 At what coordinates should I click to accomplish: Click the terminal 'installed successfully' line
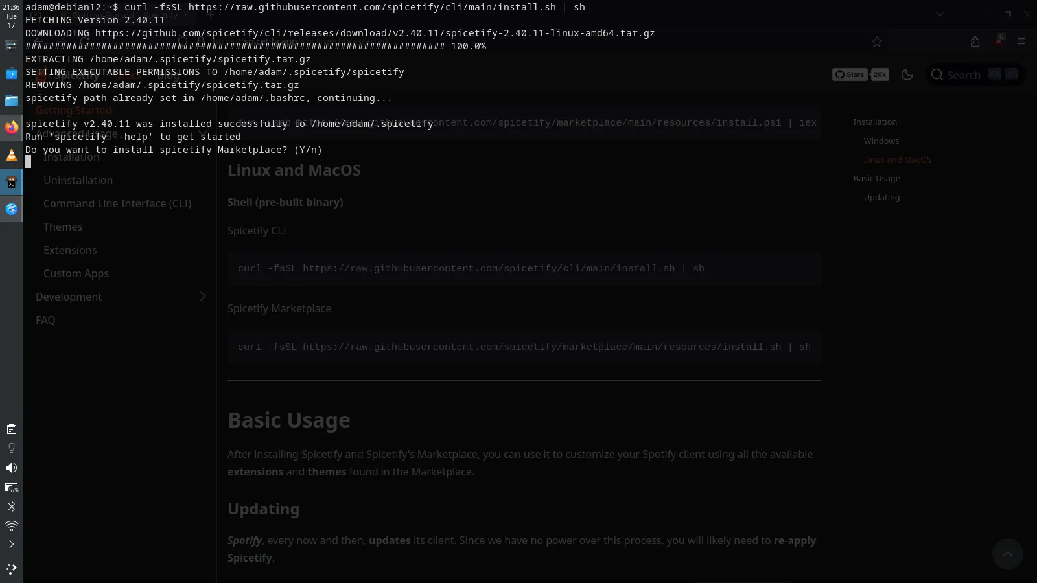coord(229,124)
